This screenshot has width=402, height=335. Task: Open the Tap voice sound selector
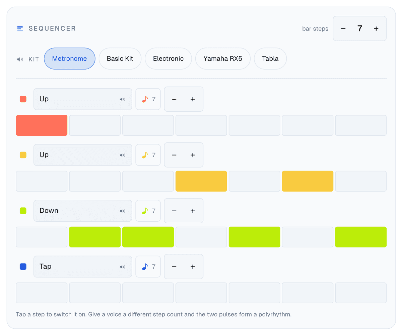tap(83, 266)
